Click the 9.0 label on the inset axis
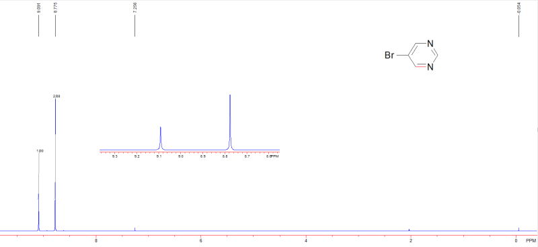The image size is (538, 247). coord(181,156)
